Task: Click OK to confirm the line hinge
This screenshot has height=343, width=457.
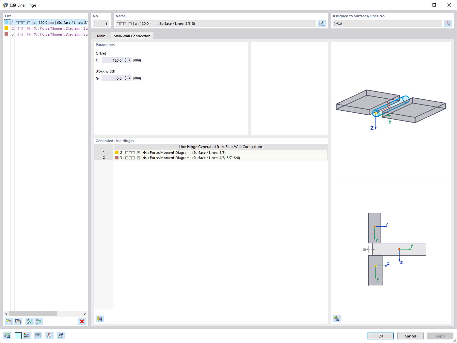Action: 381,336
